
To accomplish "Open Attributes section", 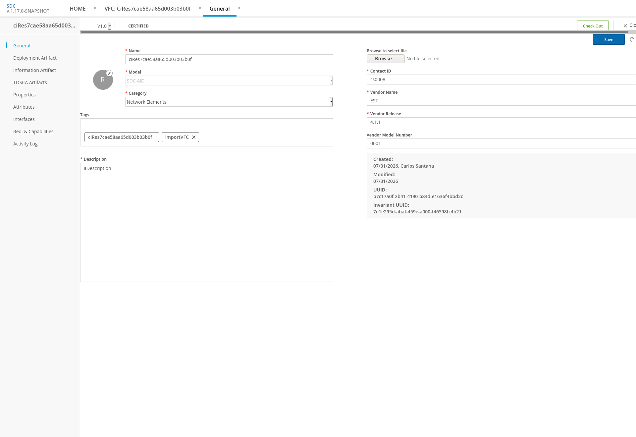I will (24, 107).
